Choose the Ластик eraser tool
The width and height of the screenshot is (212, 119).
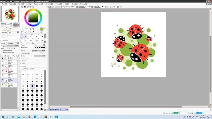(x=29, y=40)
